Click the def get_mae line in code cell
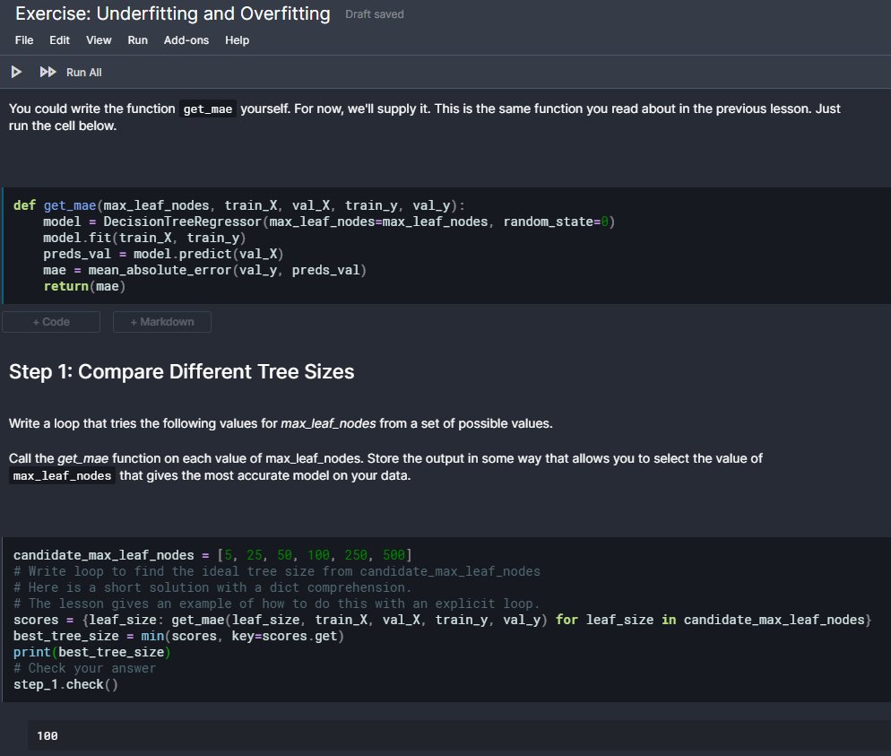 click(x=239, y=205)
